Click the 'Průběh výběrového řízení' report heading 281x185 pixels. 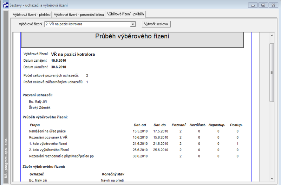[x=132, y=36]
